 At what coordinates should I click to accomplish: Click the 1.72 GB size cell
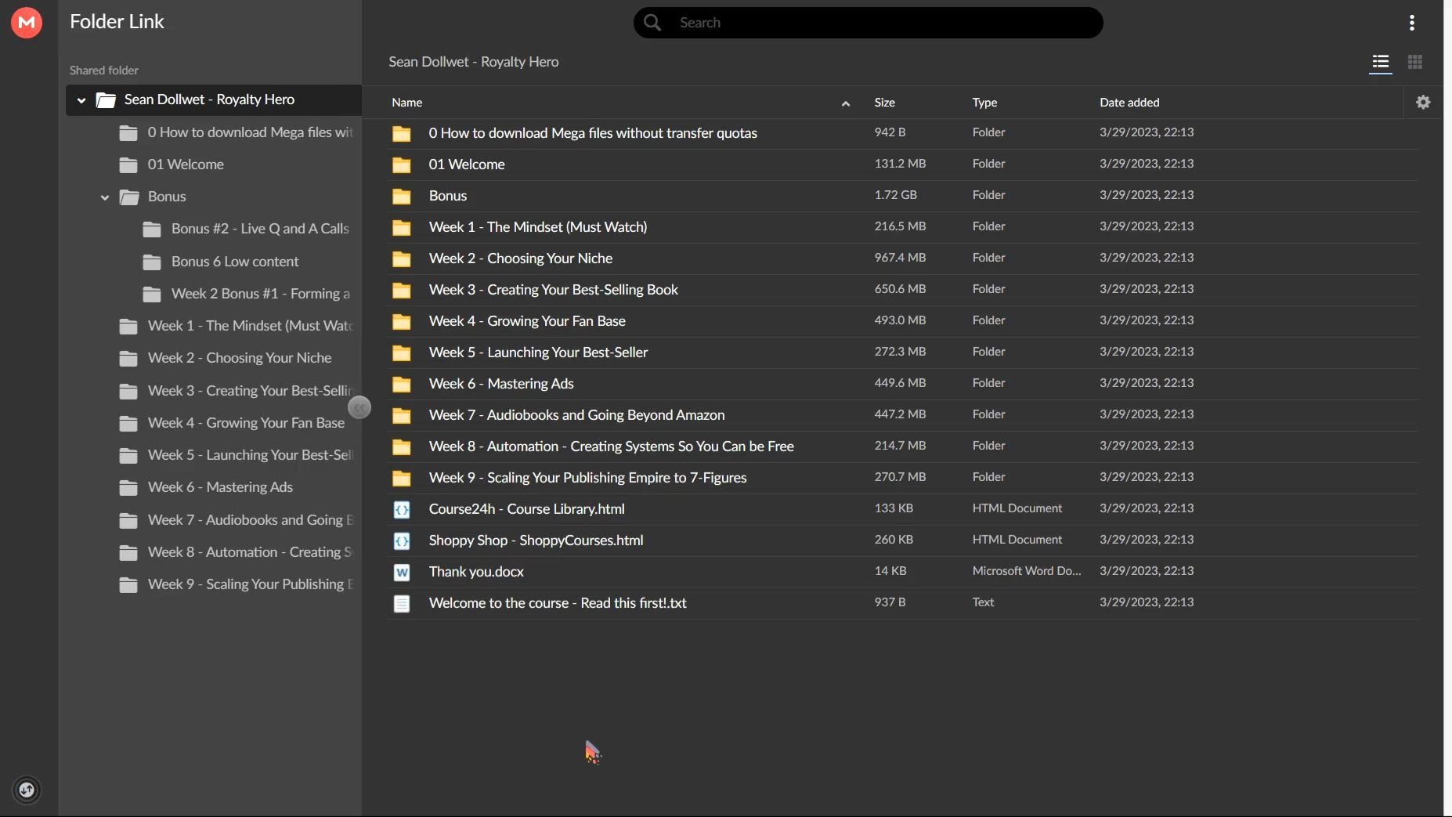pyautogui.click(x=896, y=195)
